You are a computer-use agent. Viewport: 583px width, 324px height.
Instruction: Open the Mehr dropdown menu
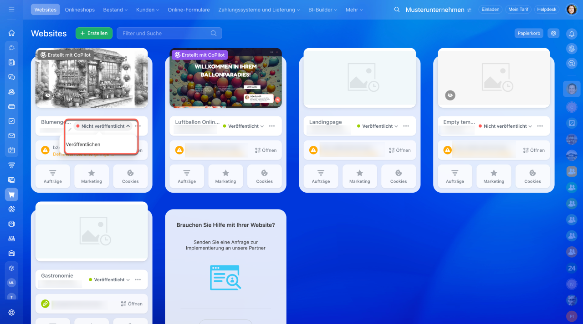[x=354, y=10]
